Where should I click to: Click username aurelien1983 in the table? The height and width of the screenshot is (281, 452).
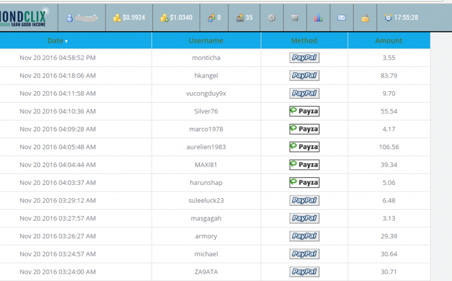coord(206,147)
